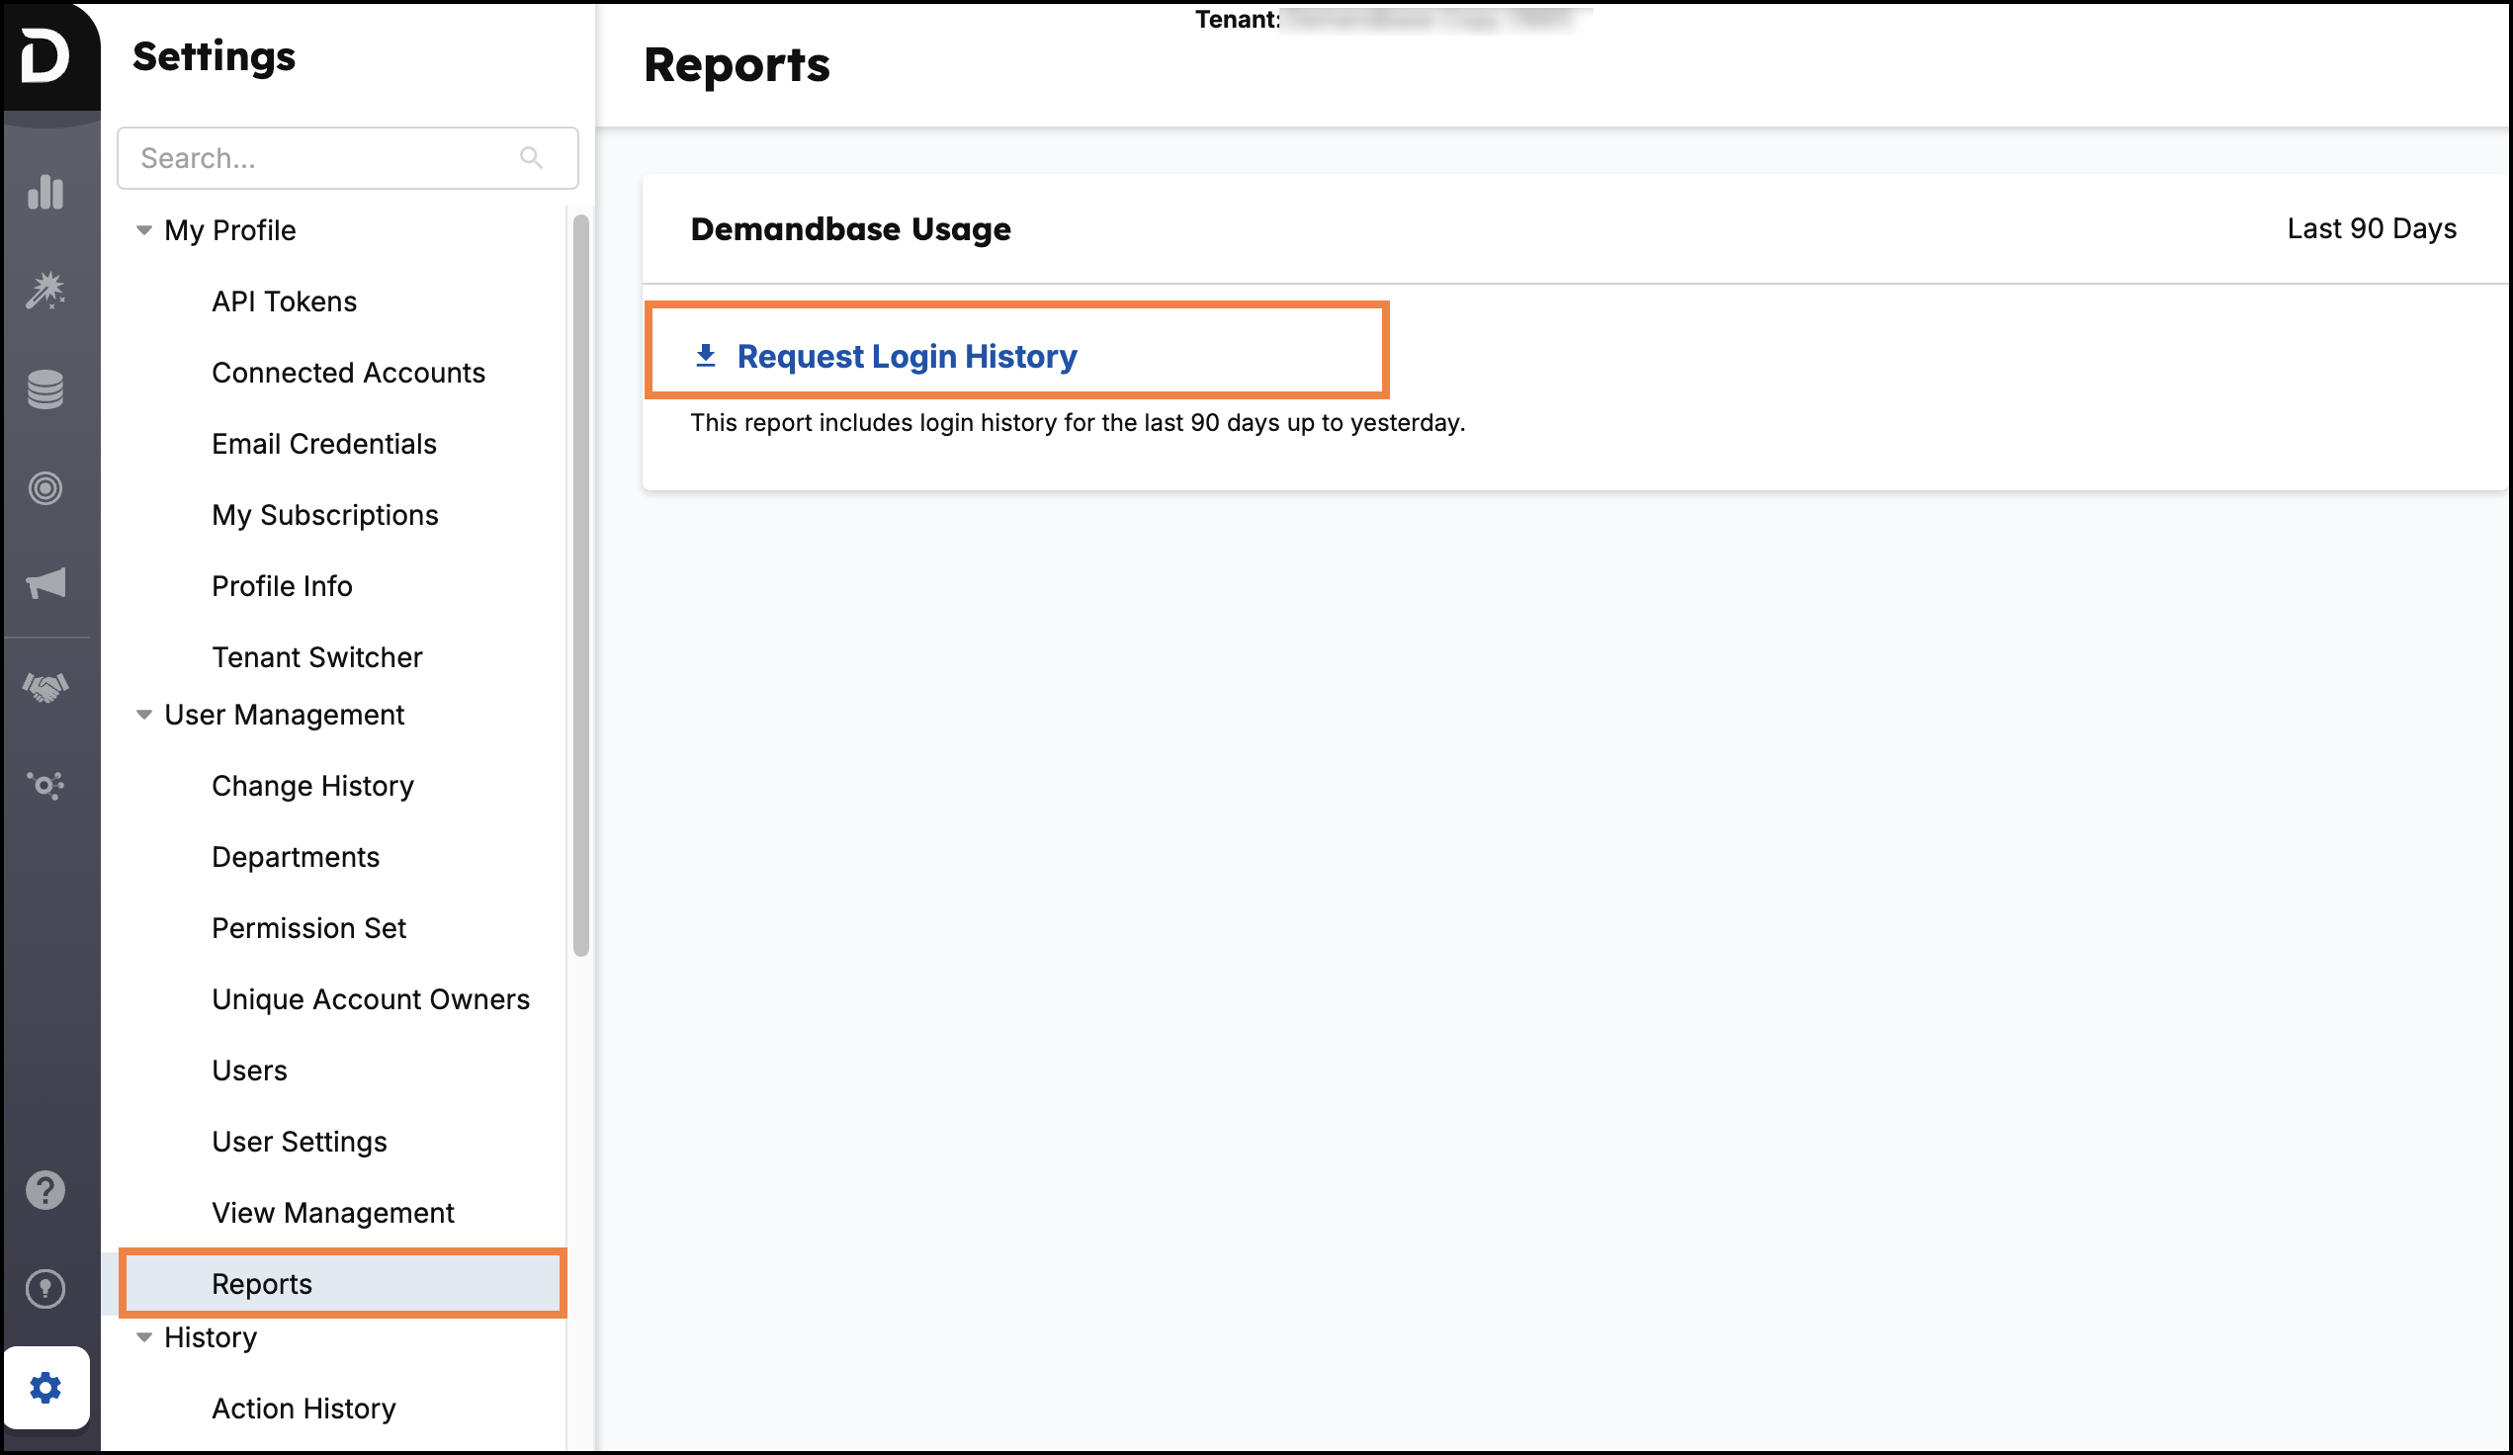
Task: Open the target bullseye icon
Action: (x=45, y=487)
